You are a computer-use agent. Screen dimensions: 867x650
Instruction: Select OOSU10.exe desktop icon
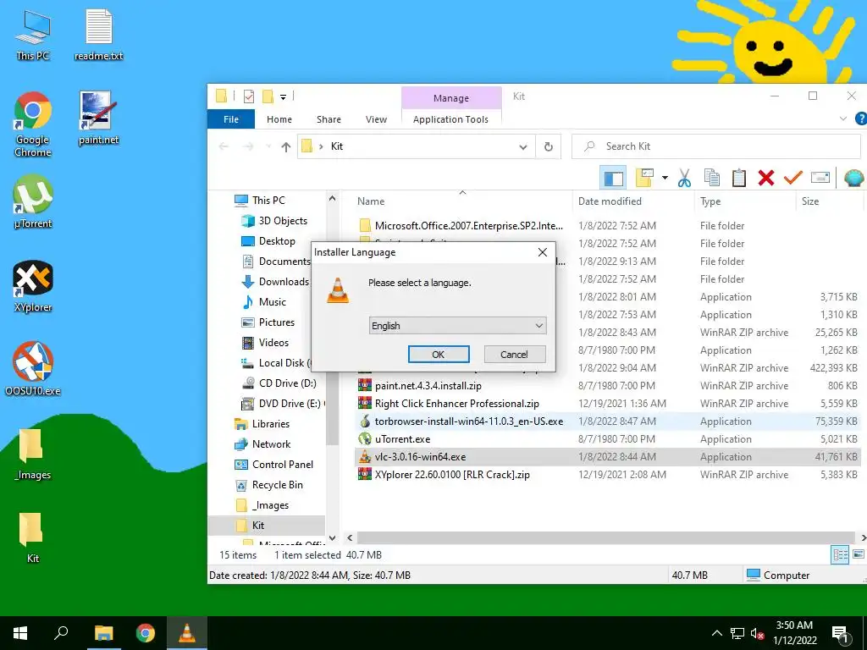pos(33,369)
